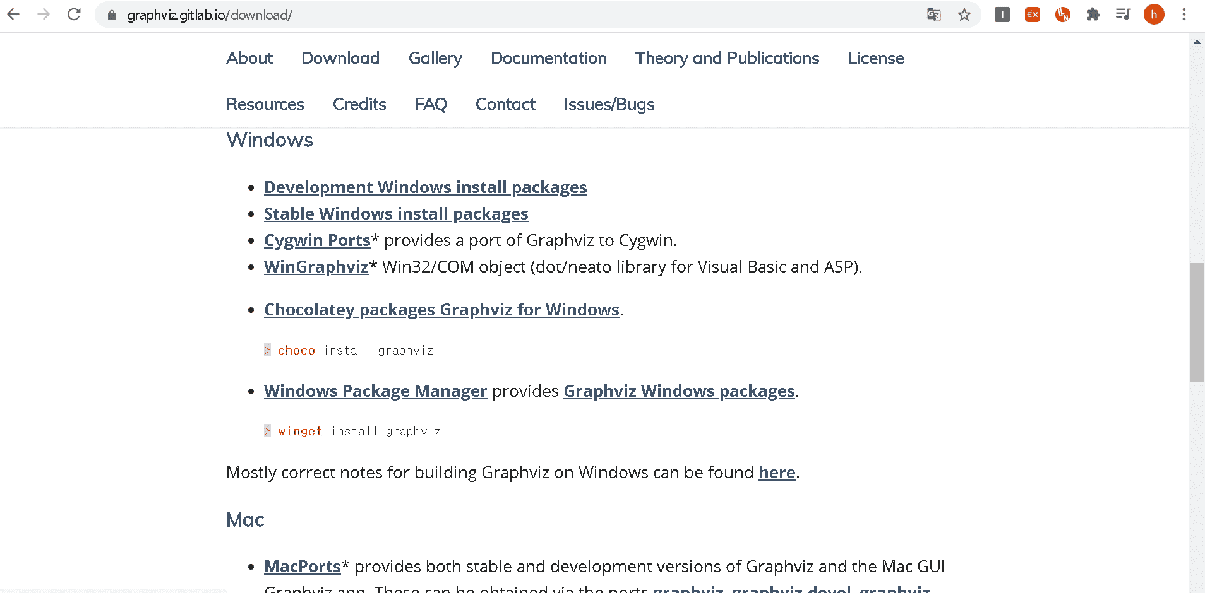
Task: Click the browser forward arrow
Action: [x=44, y=15]
